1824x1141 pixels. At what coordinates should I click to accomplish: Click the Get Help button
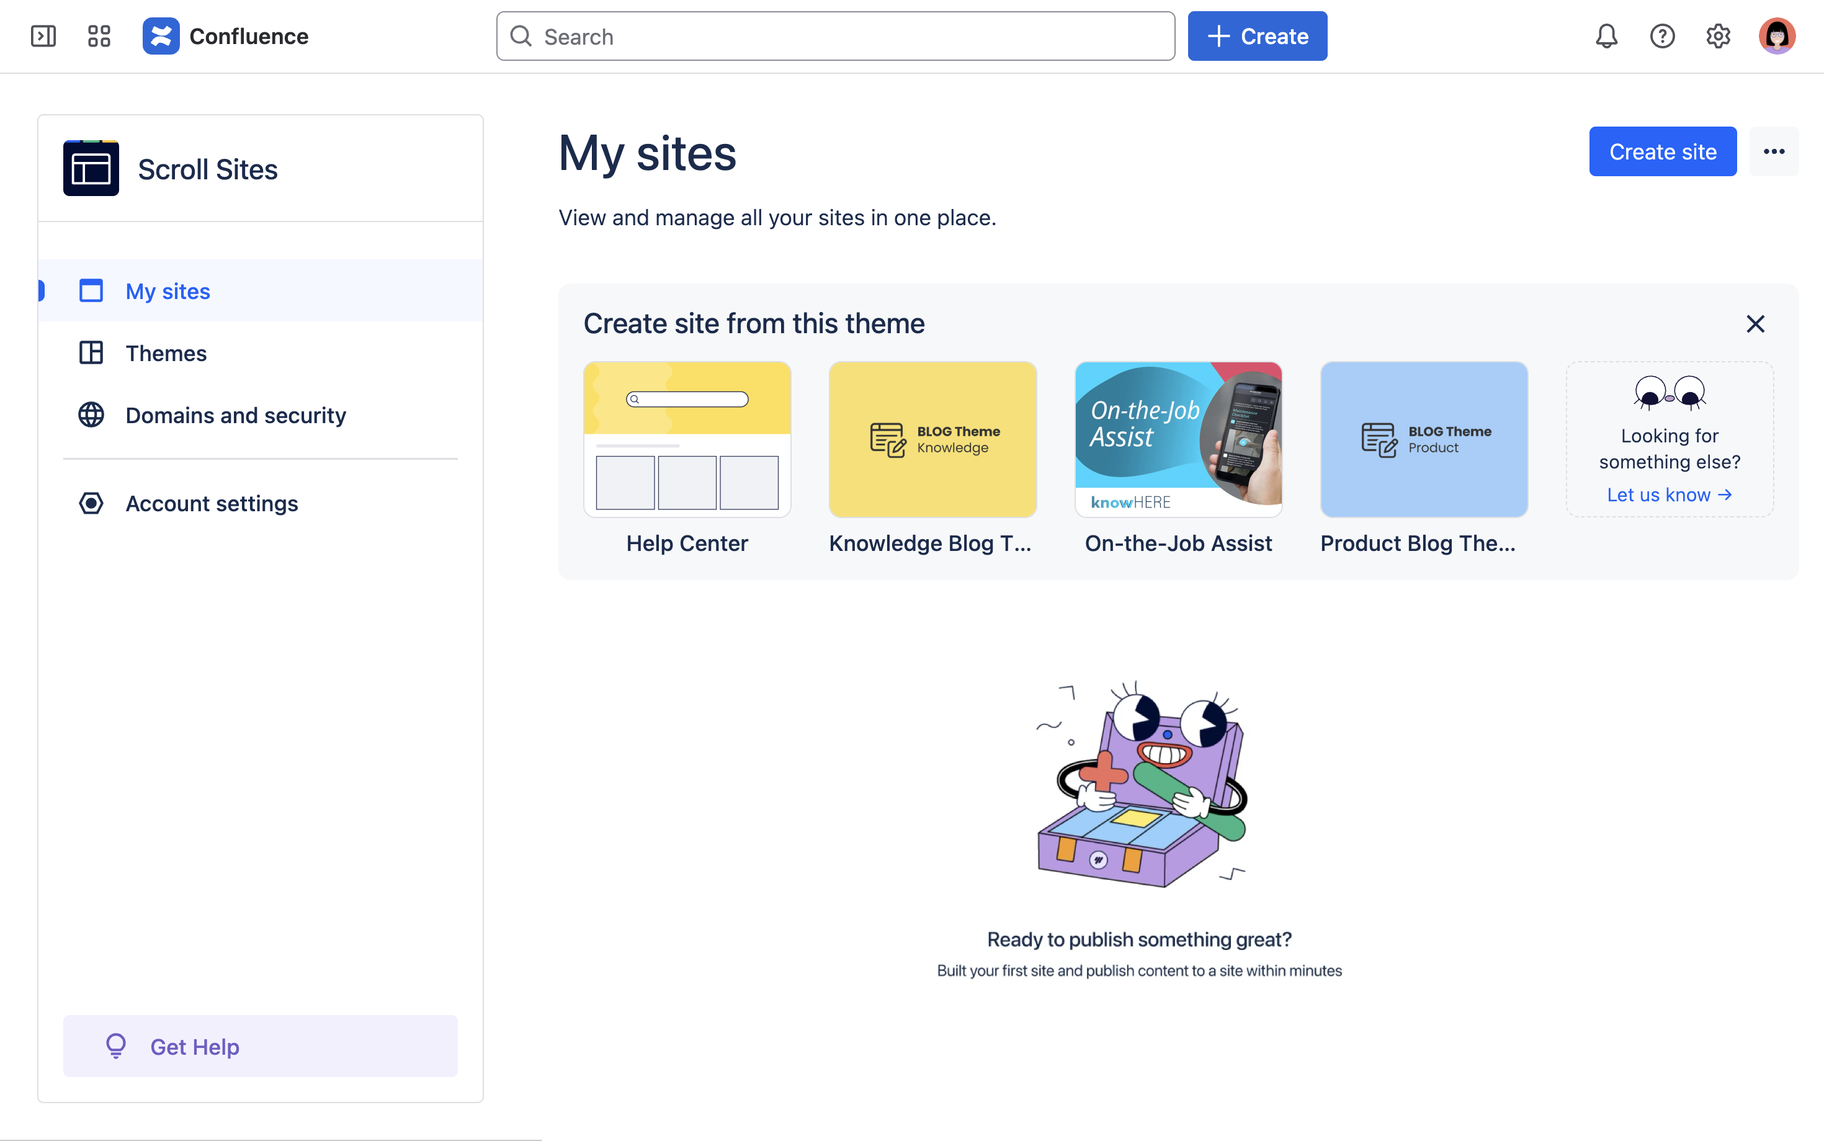coord(260,1046)
